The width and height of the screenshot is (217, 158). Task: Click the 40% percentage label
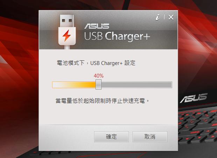(99, 76)
